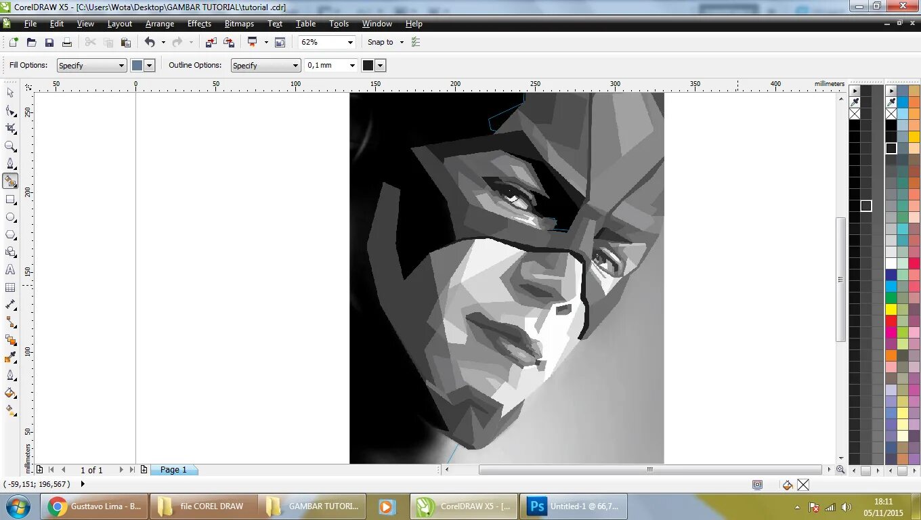
Task: Go to last page navigation arrow
Action: (132, 469)
